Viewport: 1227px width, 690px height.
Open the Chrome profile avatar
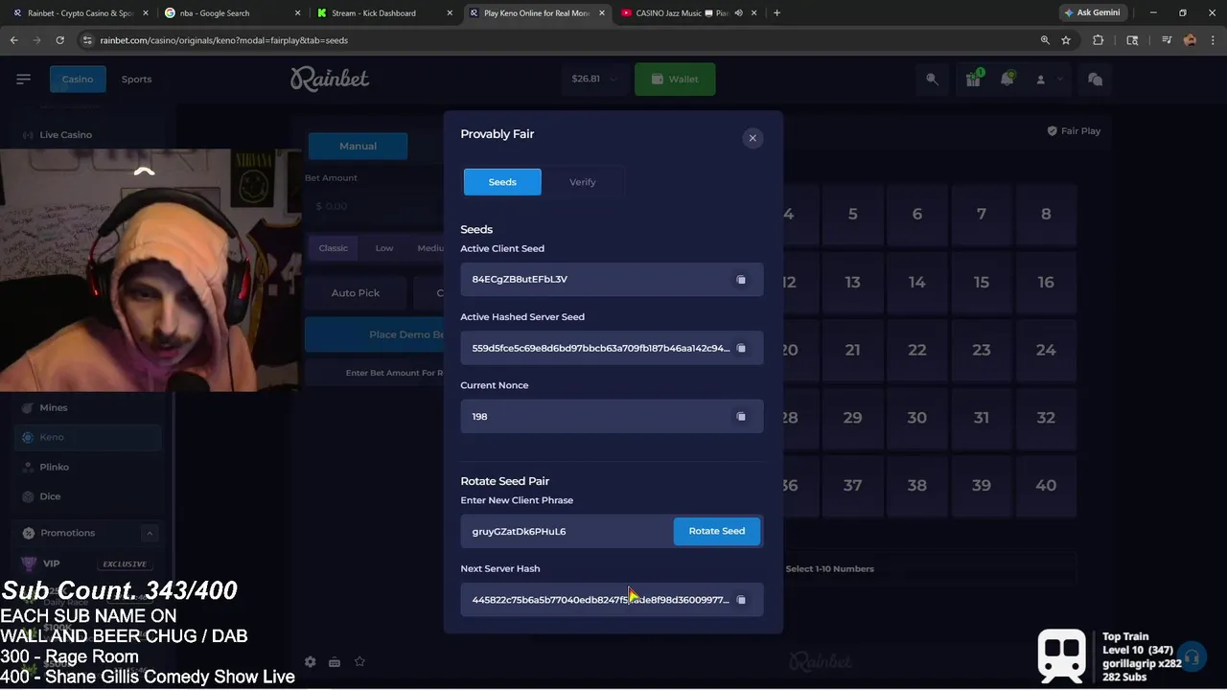click(x=1190, y=40)
